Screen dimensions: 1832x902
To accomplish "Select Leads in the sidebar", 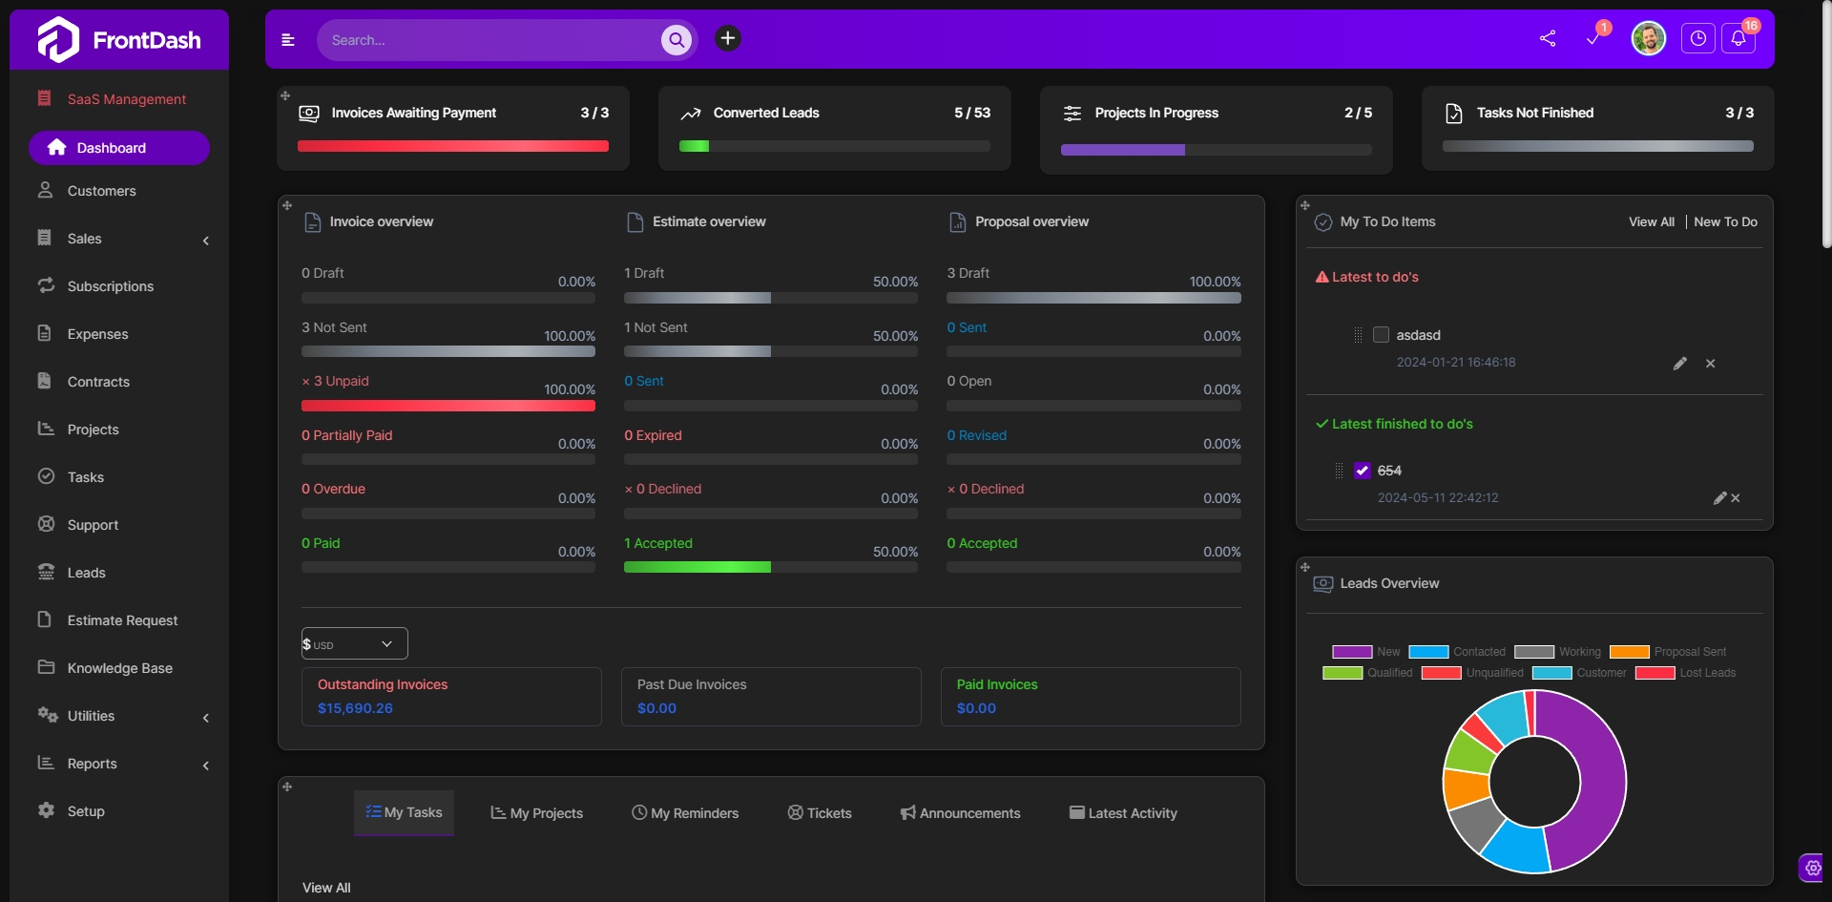I will (84, 572).
